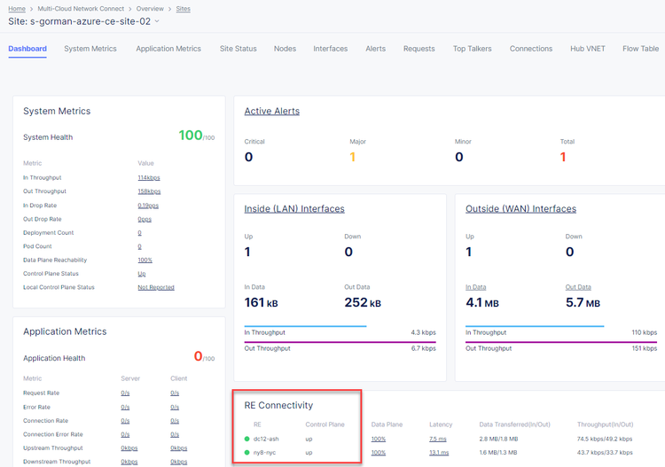The height and width of the screenshot is (467, 665).
Task: Open the Top Talkers tab
Action: coord(472,49)
